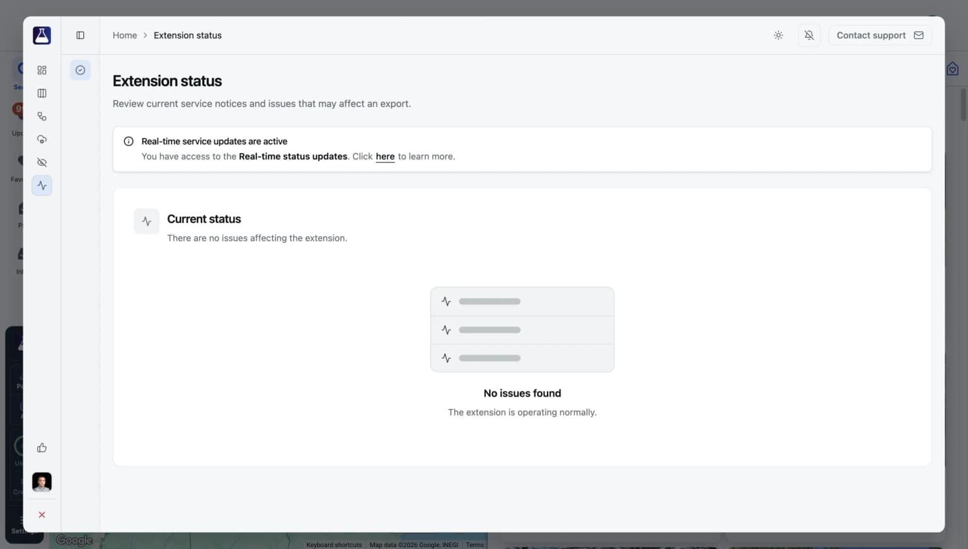The height and width of the screenshot is (549, 968).
Task: Click 'The extension is operating normally.' text
Action: pyautogui.click(x=522, y=412)
